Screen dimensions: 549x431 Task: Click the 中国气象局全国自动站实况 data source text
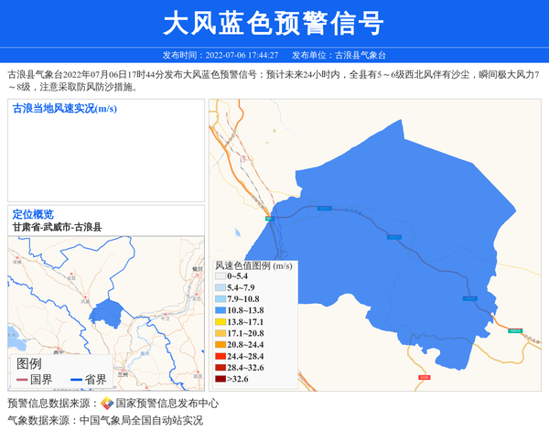point(141,421)
